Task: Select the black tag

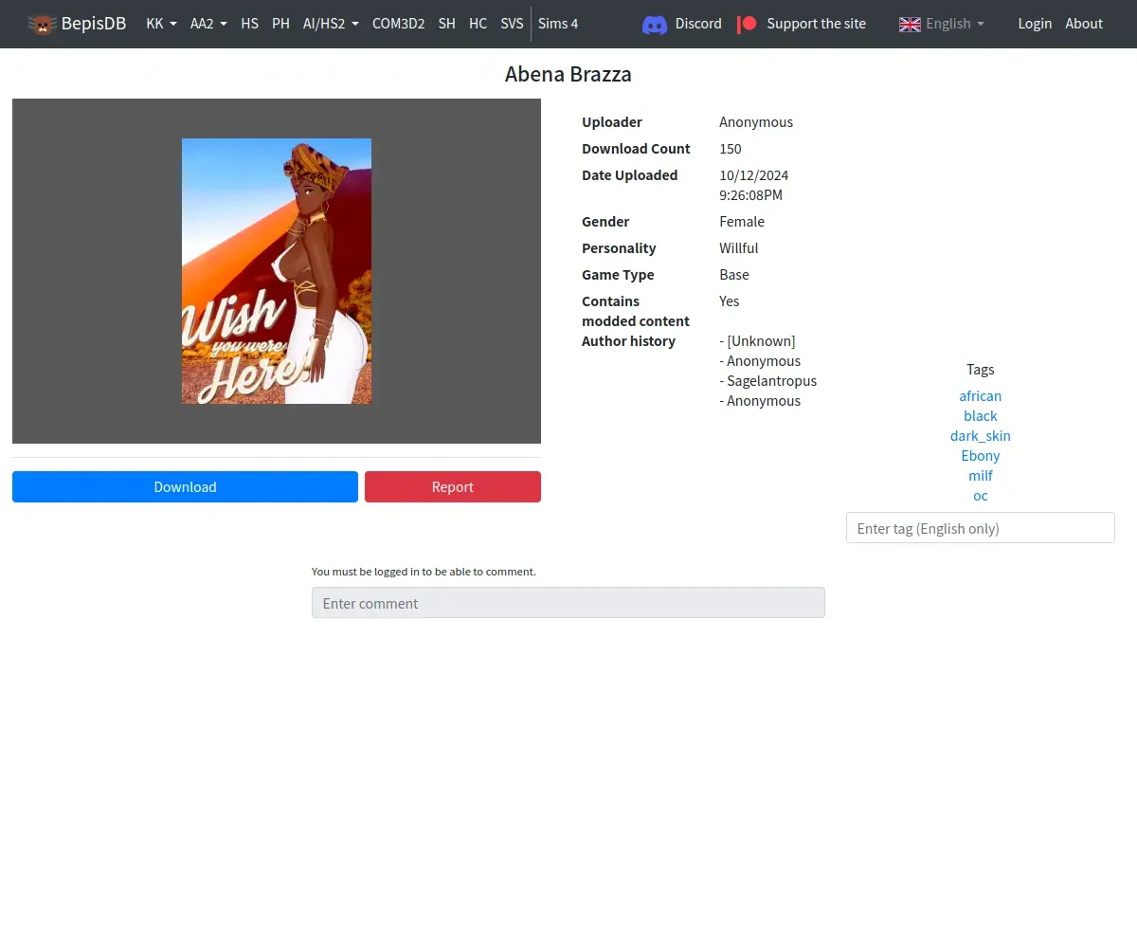Action: click(980, 416)
